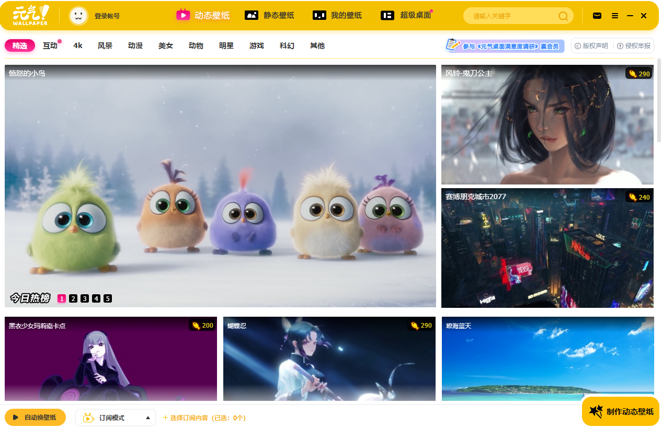The width and height of the screenshot is (662, 427).
Task: Open 碧海蓝天 wallpaper thumbnail
Action: 547,359
